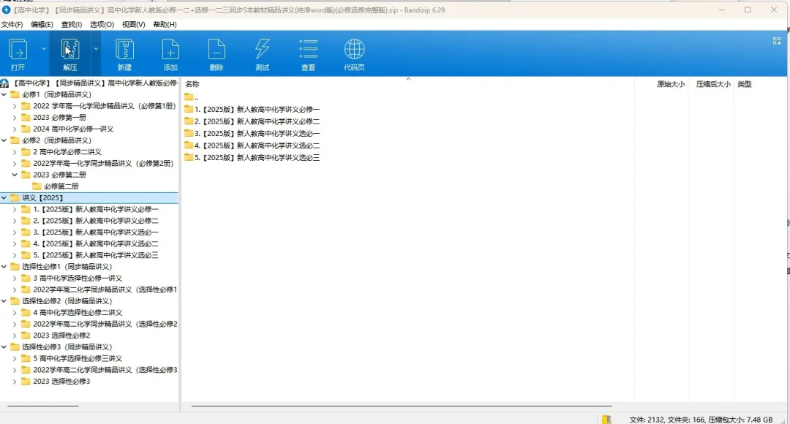The width and height of the screenshot is (790, 424).
Task: Click folder icon of list item 1.【2025版】必修一
Action: tap(189, 109)
